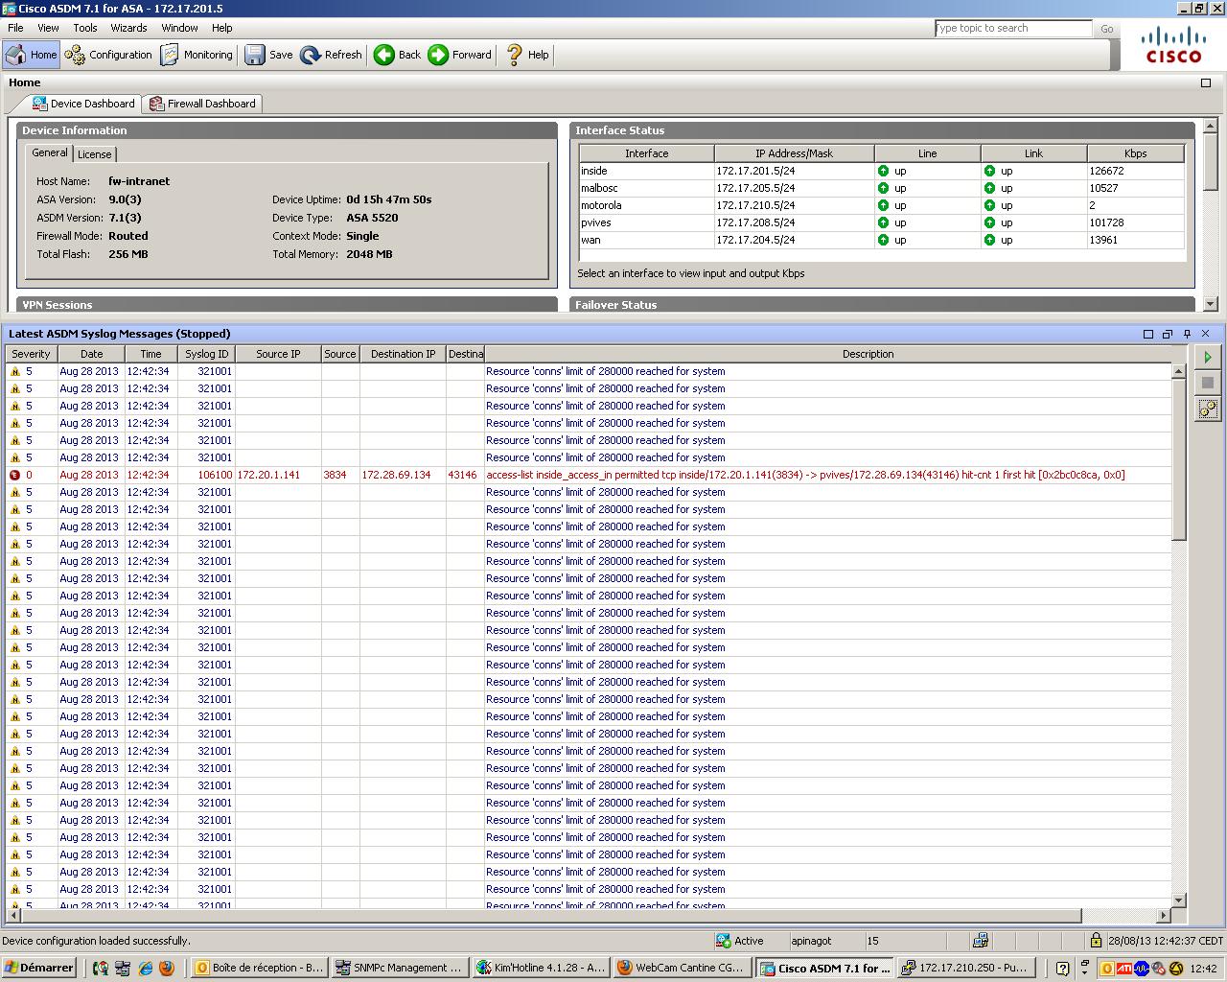Switch to the Device Dashboard tab
The image size is (1227, 982).
pos(83,104)
